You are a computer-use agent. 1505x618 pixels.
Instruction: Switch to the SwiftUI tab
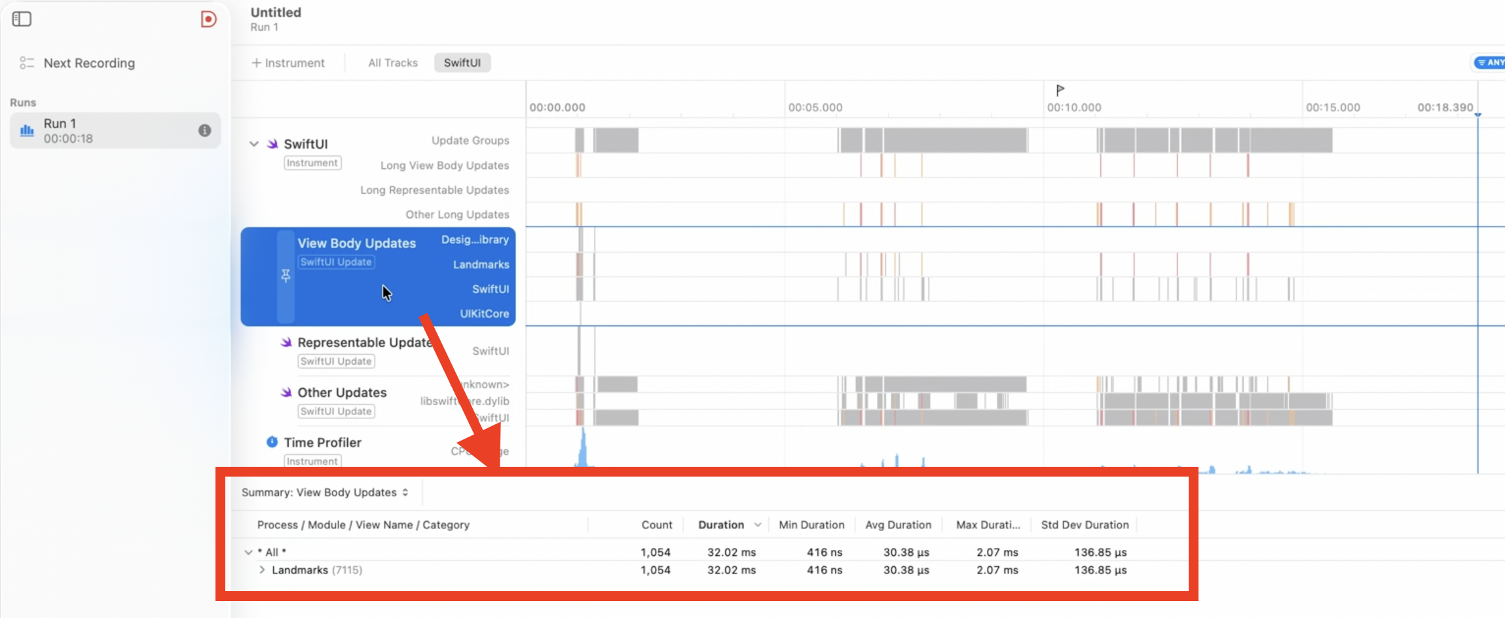click(462, 63)
